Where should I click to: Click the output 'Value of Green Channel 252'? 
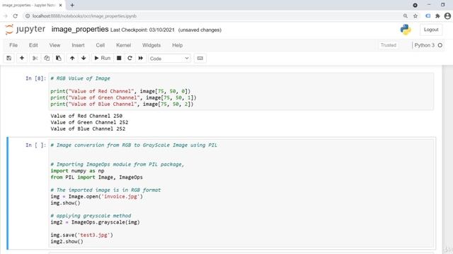(x=89, y=122)
